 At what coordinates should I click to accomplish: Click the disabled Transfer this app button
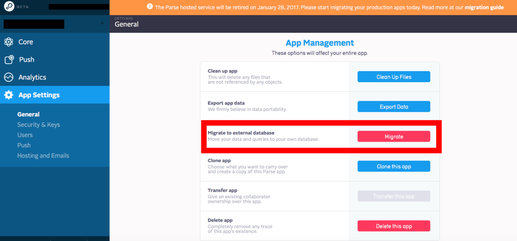pos(394,196)
